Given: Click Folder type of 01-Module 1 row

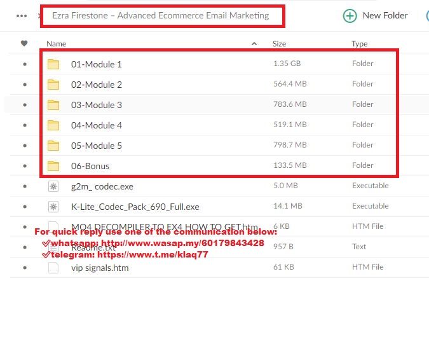Looking at the screenshot, I should (363, 64).
